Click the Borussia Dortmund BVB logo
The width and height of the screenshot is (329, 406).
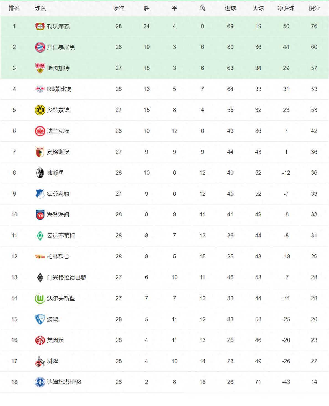[x=40, y=110]
